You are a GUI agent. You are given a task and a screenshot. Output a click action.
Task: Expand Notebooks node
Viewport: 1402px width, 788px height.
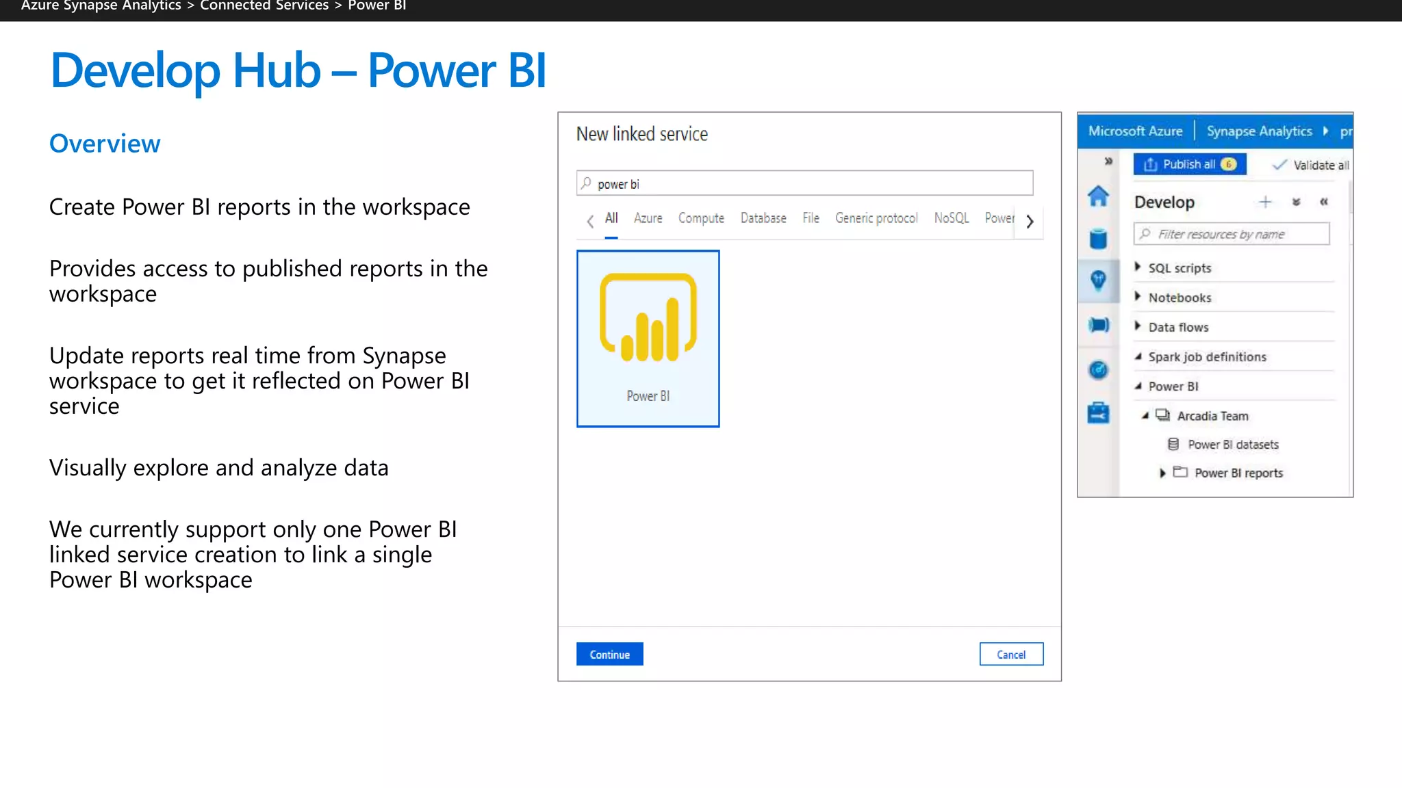1138,296
